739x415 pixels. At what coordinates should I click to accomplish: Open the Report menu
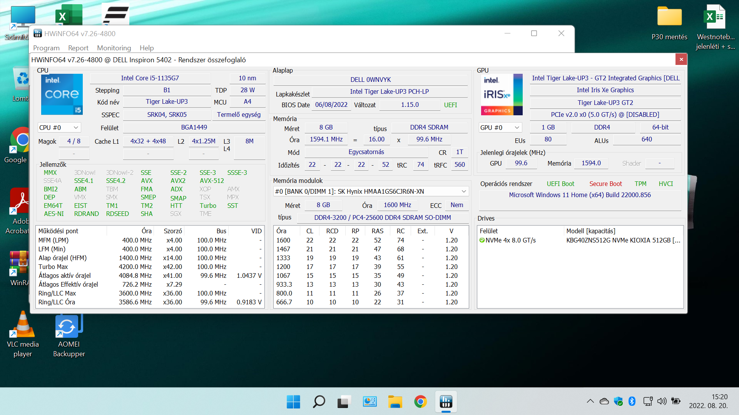tap(78, 48)
